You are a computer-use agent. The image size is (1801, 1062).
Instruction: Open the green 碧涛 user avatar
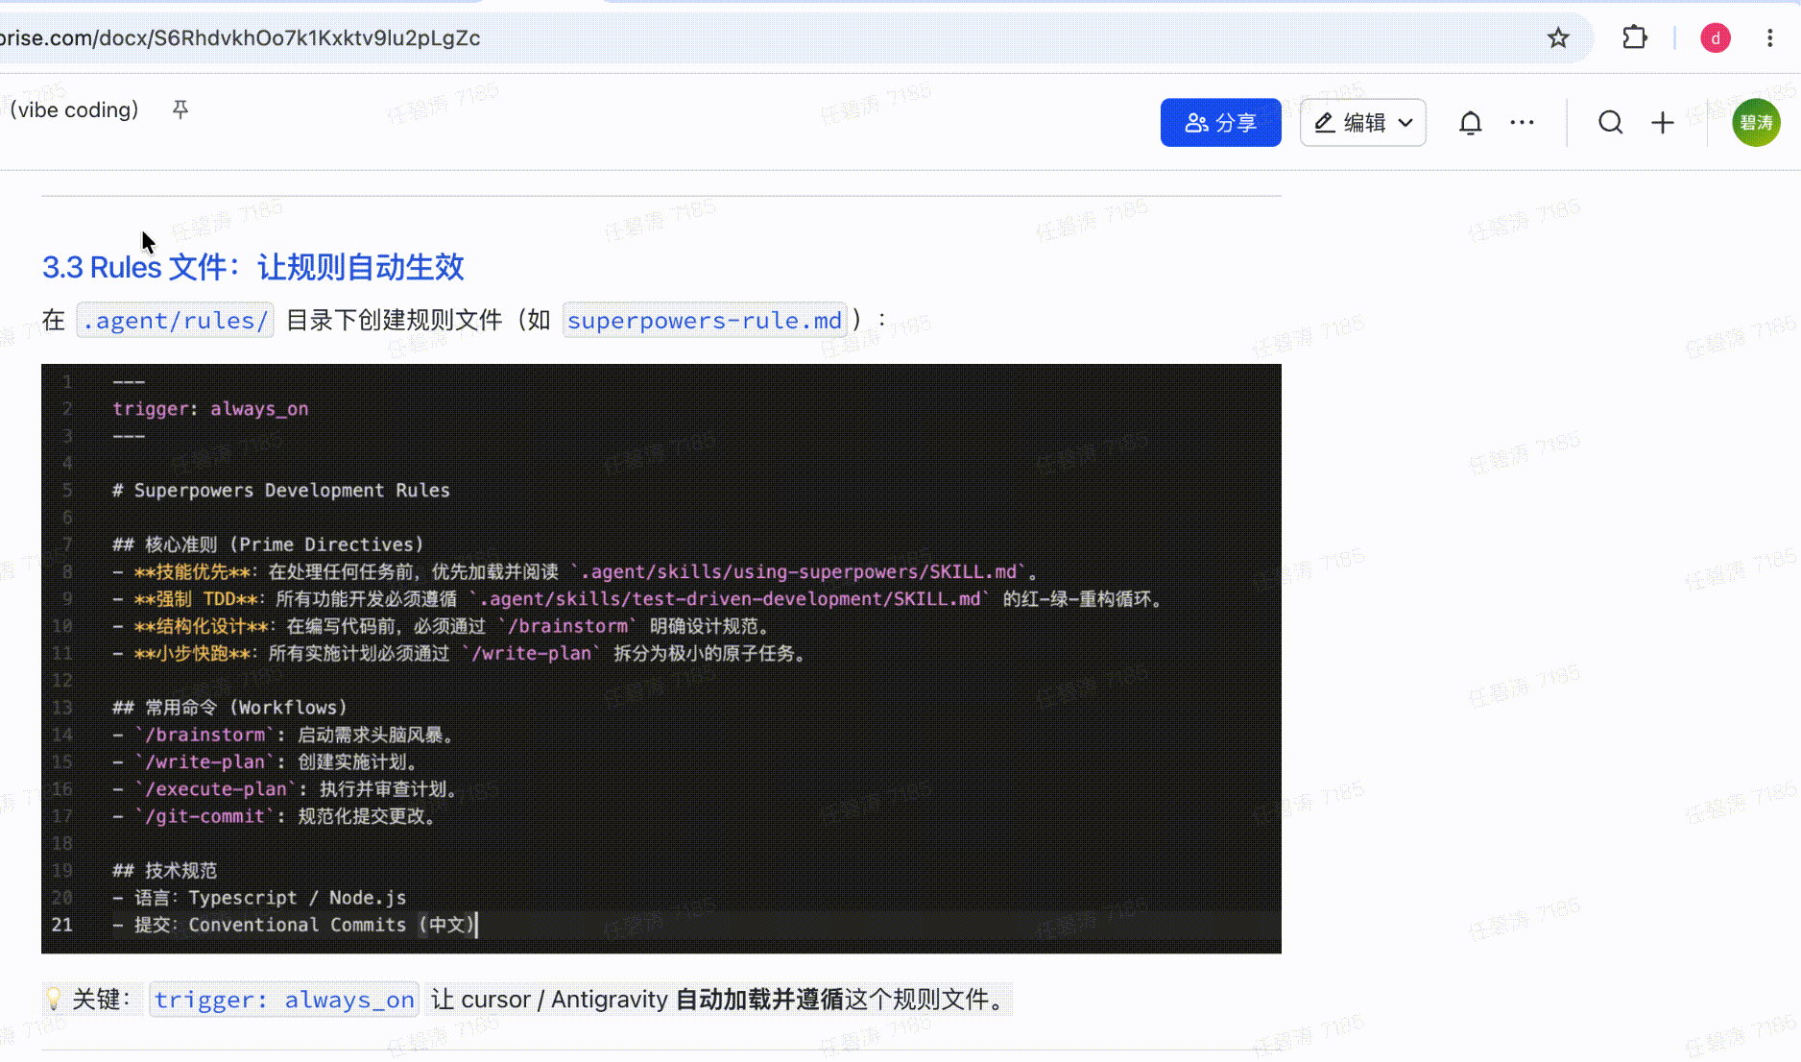click(x=1756, y=123)
